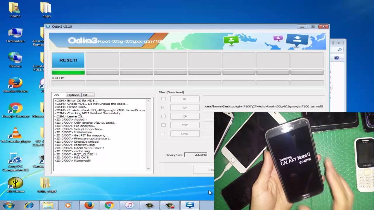Open Internet Explorer from the taskbar
374x210 pixels.
pyautogui.click(x=29, y=205)
